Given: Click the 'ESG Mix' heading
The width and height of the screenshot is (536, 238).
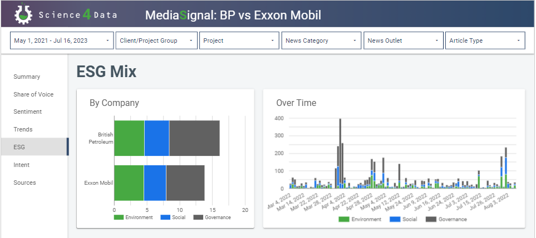Looking at the screenshot, I should click(106, 72).
